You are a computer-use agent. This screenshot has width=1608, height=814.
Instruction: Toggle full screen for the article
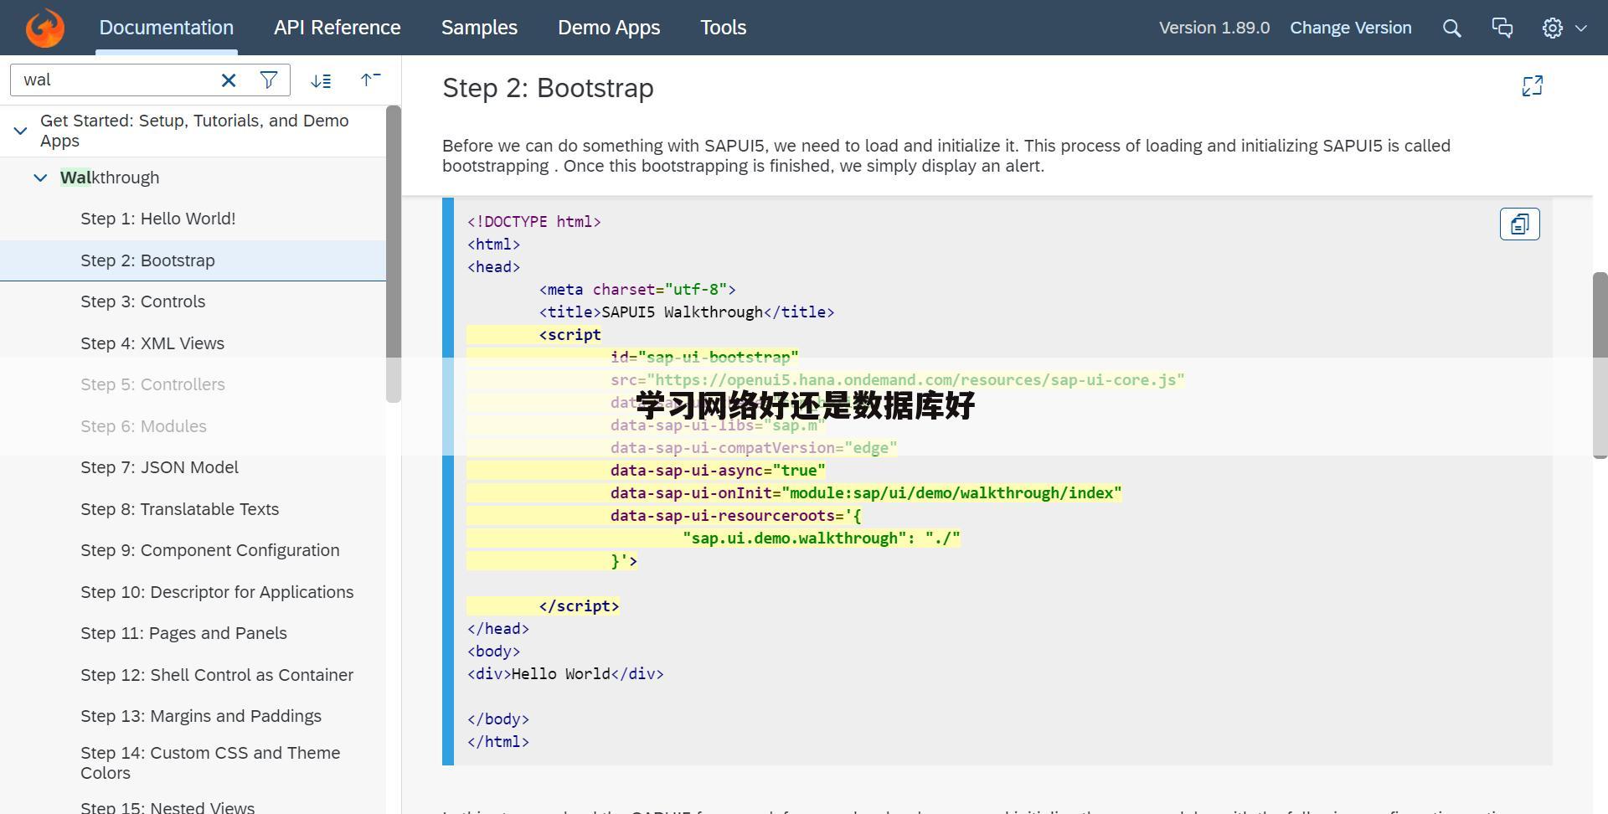pos(1532,86)
